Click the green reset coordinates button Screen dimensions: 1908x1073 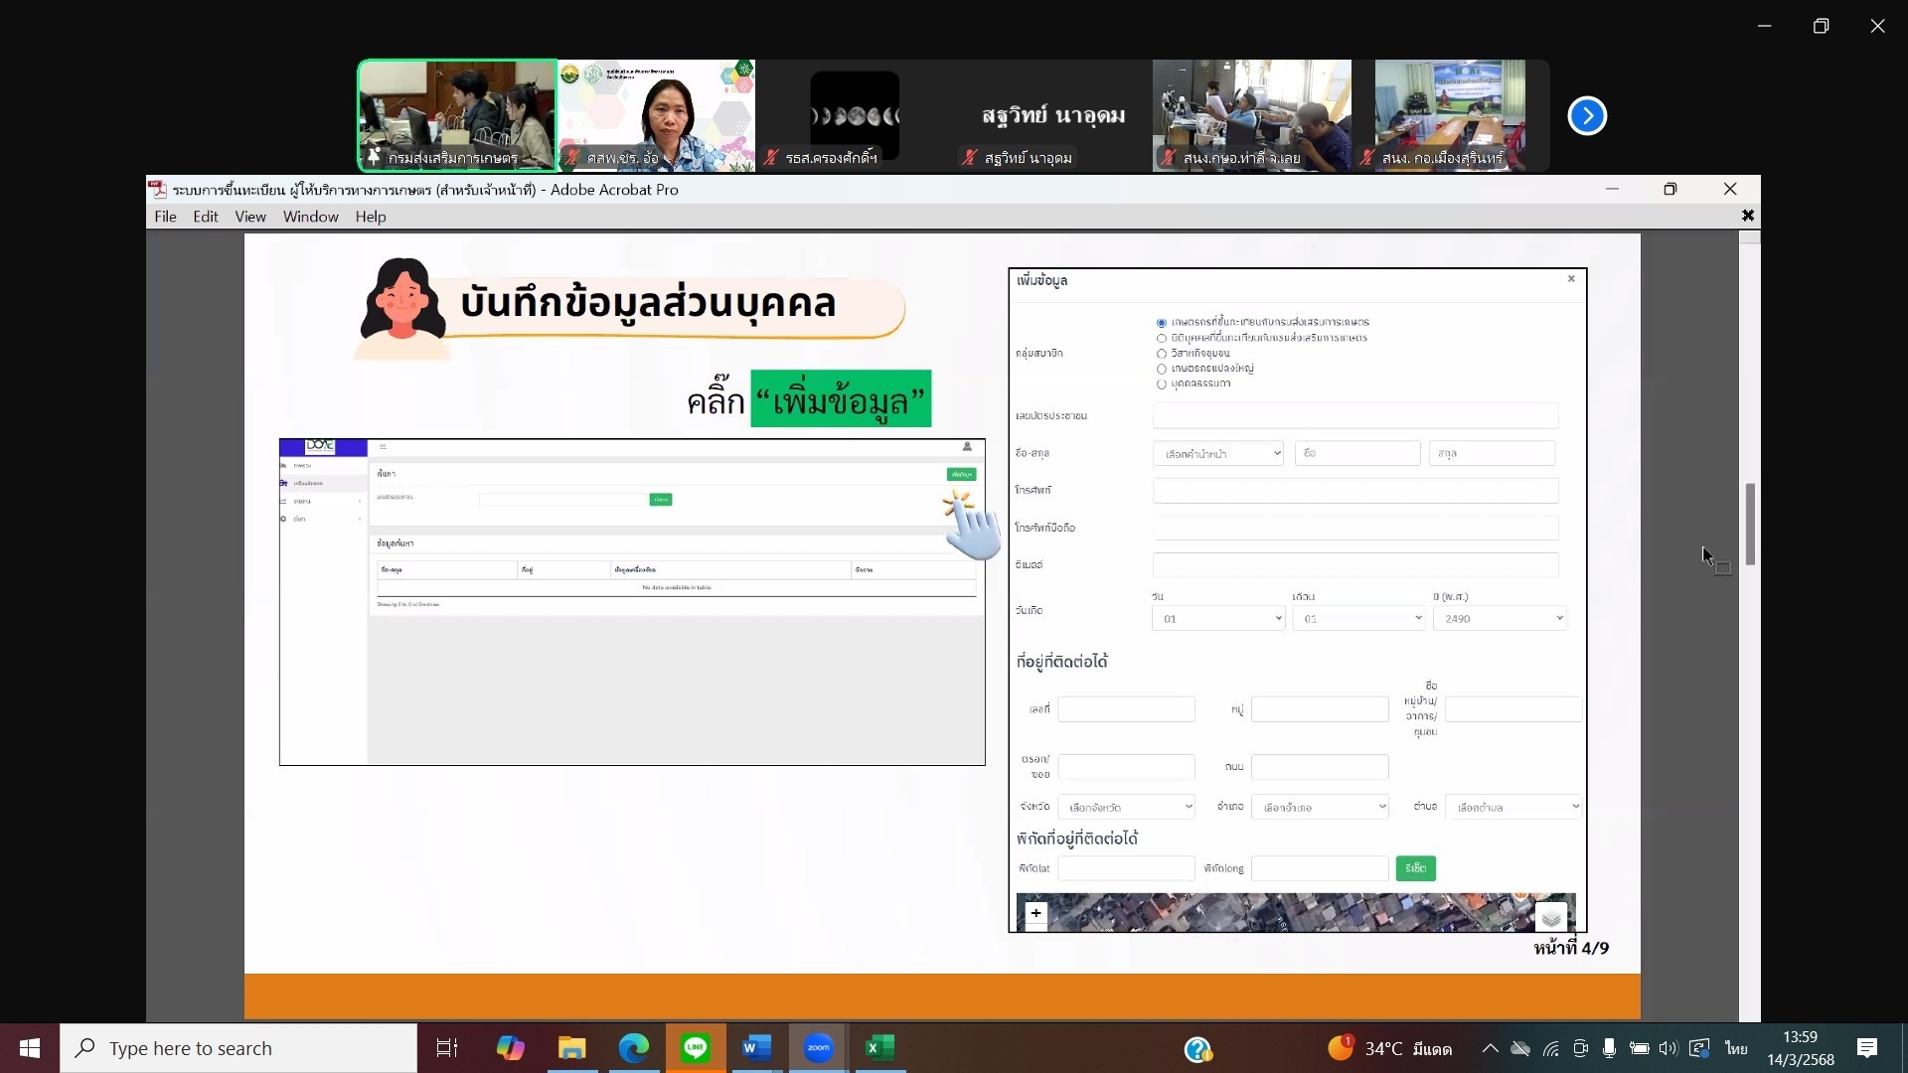(x=1415, y=868)
